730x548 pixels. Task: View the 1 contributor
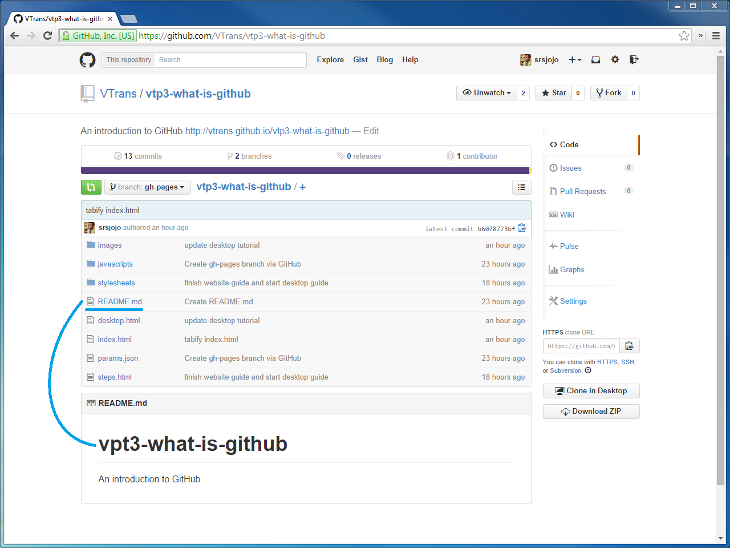pyautogui.click(x=472, y=156)
